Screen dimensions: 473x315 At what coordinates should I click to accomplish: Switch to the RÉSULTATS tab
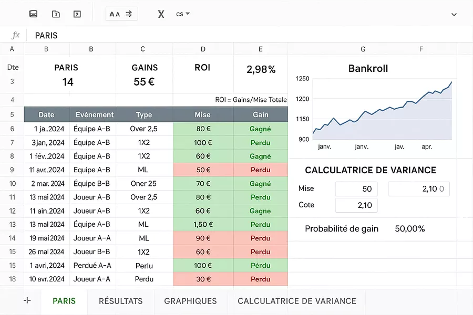(x=120, y=301)
